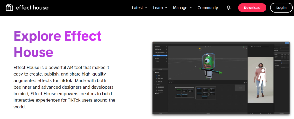This screenshot has height=119, width=294.
Task: Go to the Community page
Action: 208,8
